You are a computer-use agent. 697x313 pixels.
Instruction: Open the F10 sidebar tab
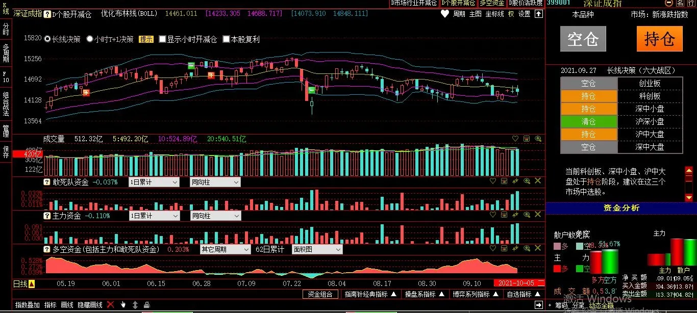point(6,76)
